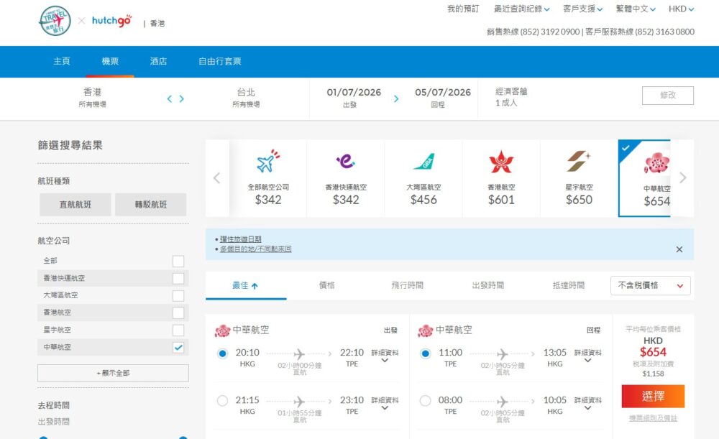Swap origin and destination with the arrows

175,98
